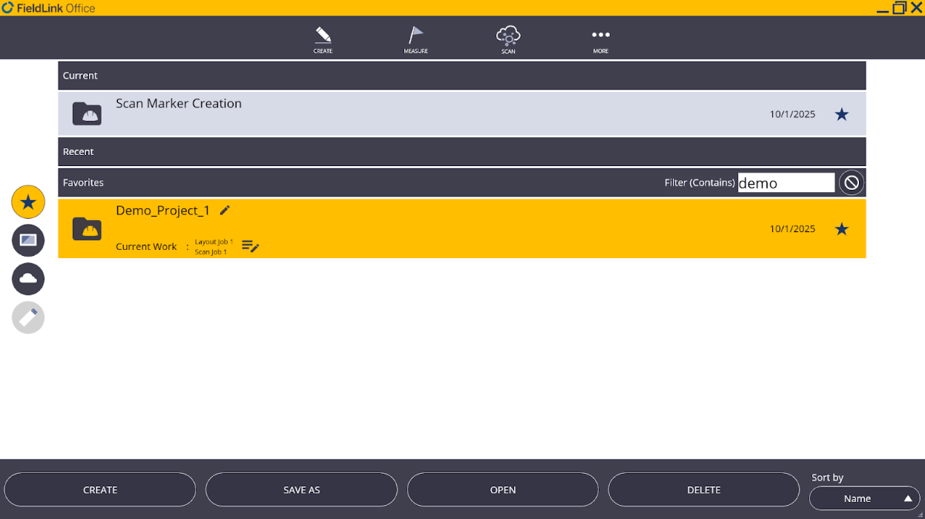Edit current work job list icon
This screenshot has width=925, height=519.
250,247
